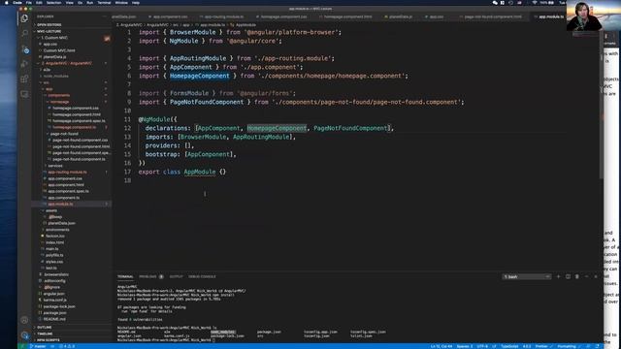Image resolution: width=621 pixels, height=349 pixels.
Task: Click the master branch status bar item
Action: pyautogui.click(x=38, y=346)
